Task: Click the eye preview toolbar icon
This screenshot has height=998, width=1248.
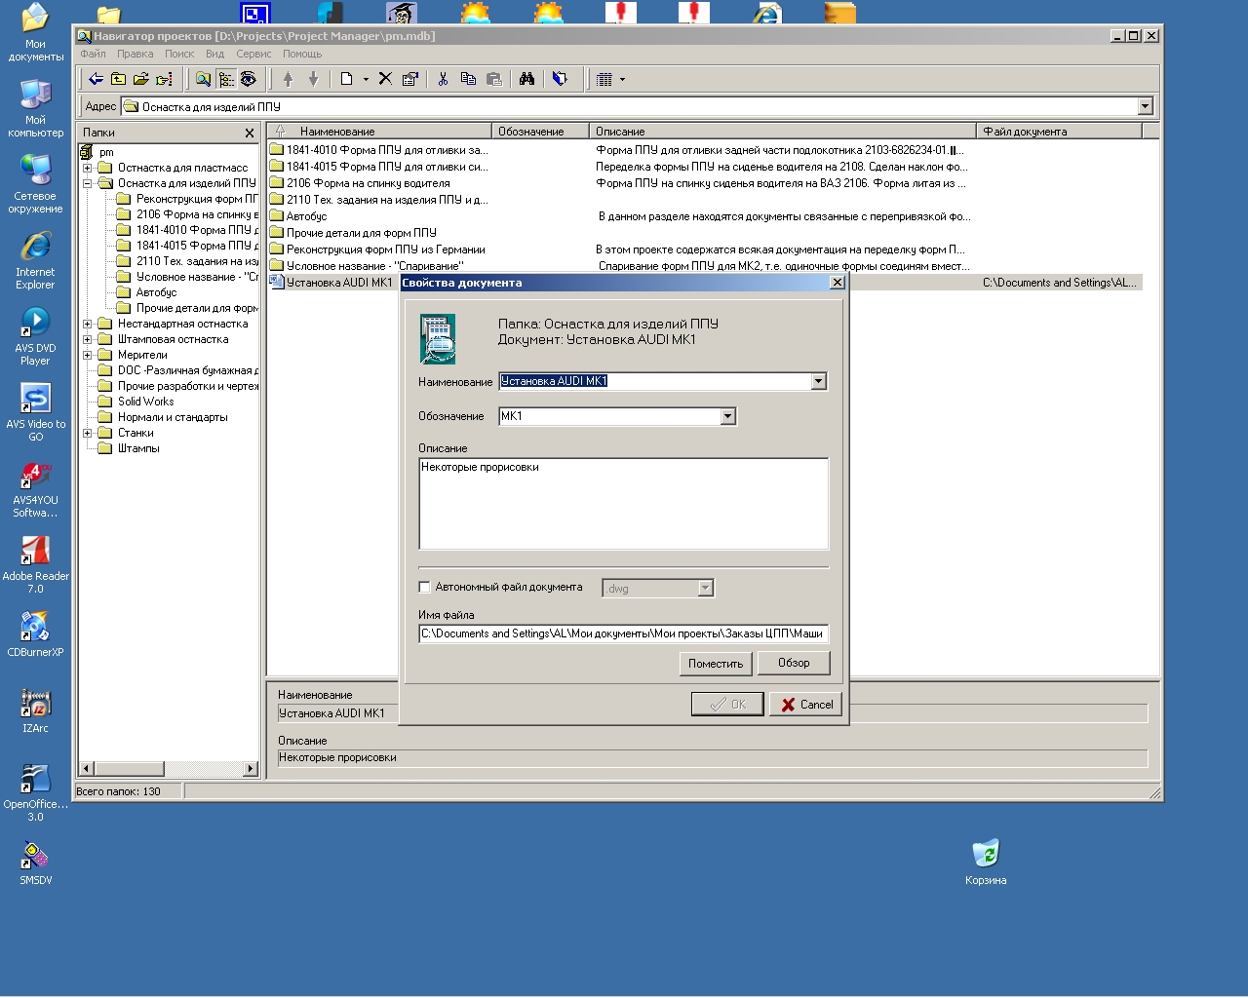Action: point(249,79)
